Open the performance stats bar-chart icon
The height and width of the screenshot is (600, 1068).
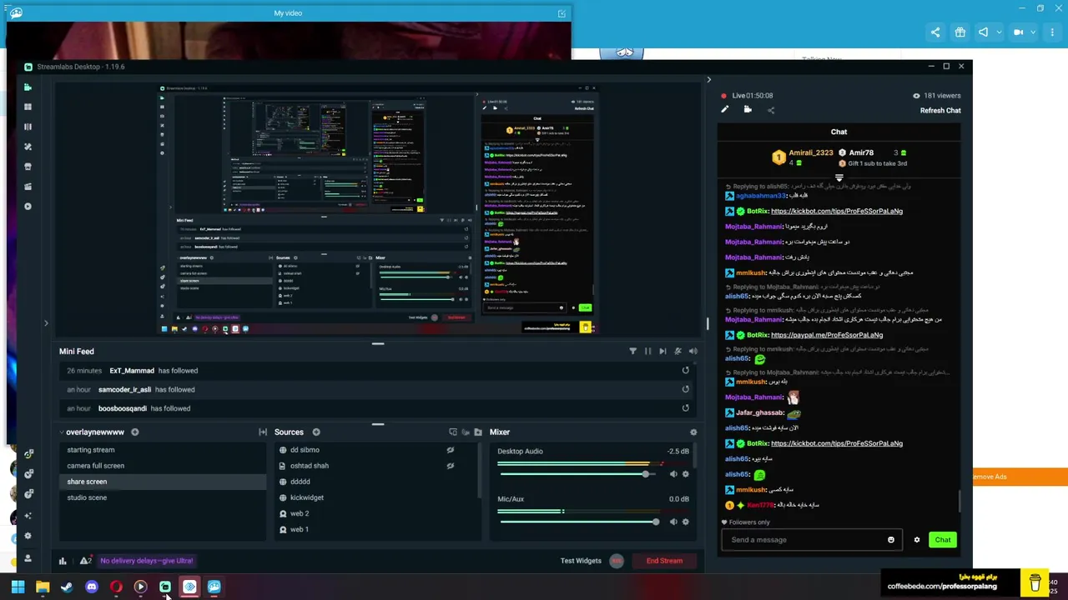(63, 561)
